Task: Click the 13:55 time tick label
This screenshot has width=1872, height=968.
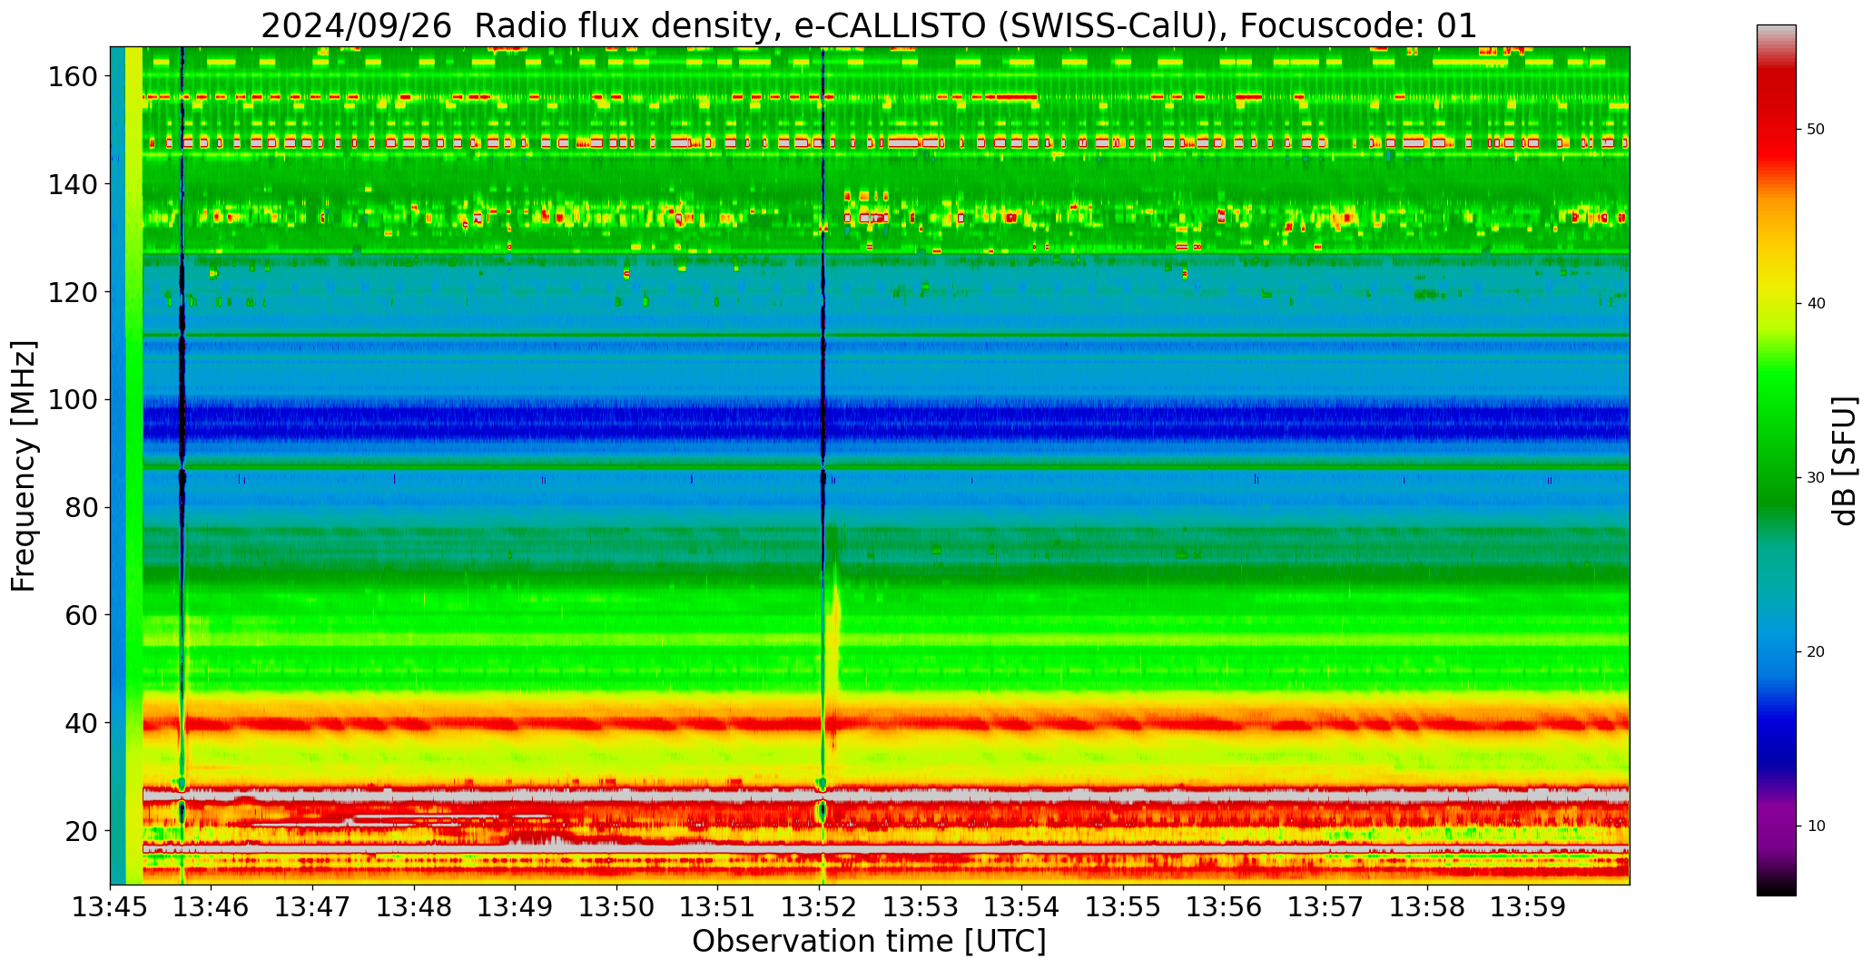Action: point(1123,906)
